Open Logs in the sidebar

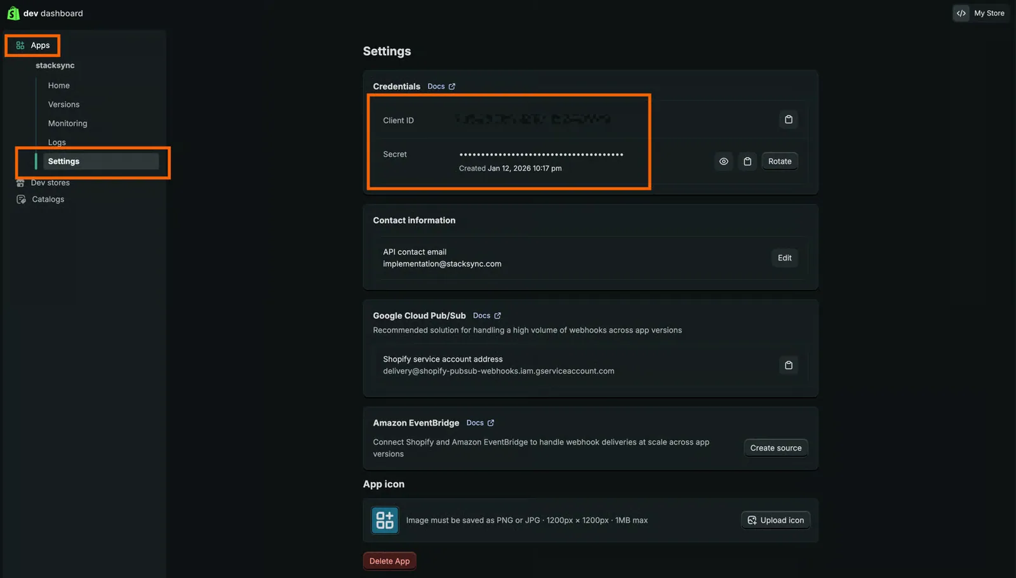point(57,142)
